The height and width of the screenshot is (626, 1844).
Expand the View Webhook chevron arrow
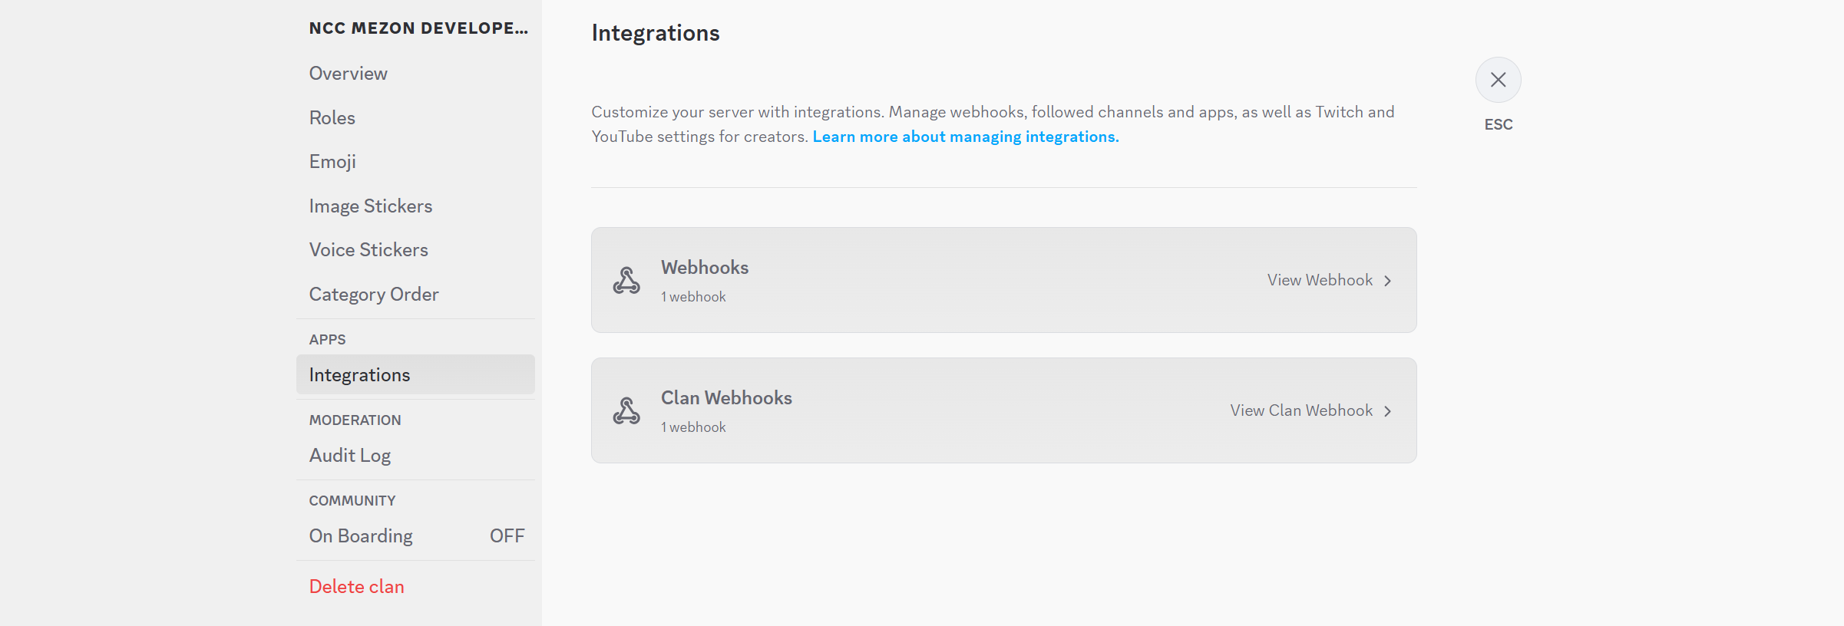[1388, 281]
